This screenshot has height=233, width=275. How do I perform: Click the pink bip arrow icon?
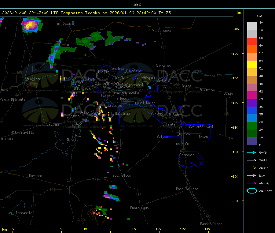(x=252, y=175)
